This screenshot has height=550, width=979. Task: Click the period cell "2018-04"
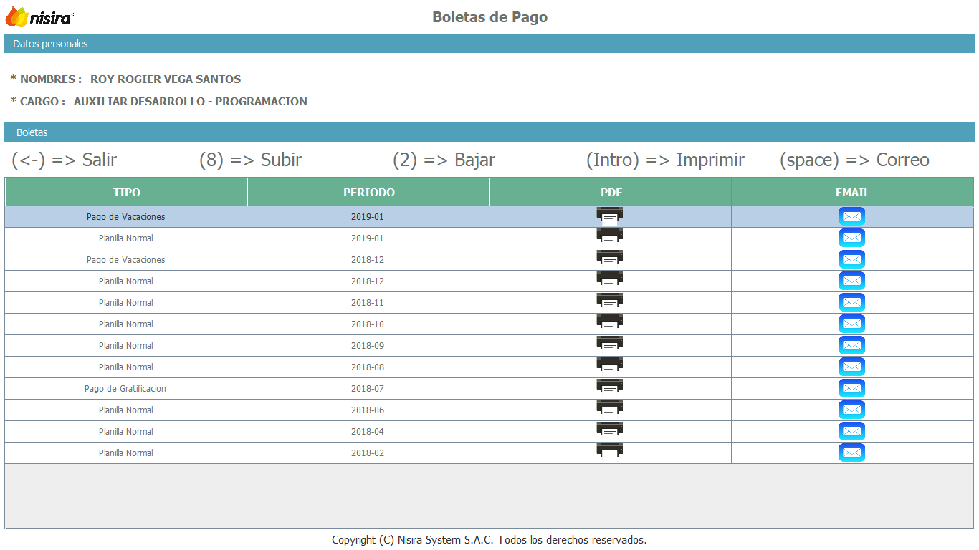368,431
